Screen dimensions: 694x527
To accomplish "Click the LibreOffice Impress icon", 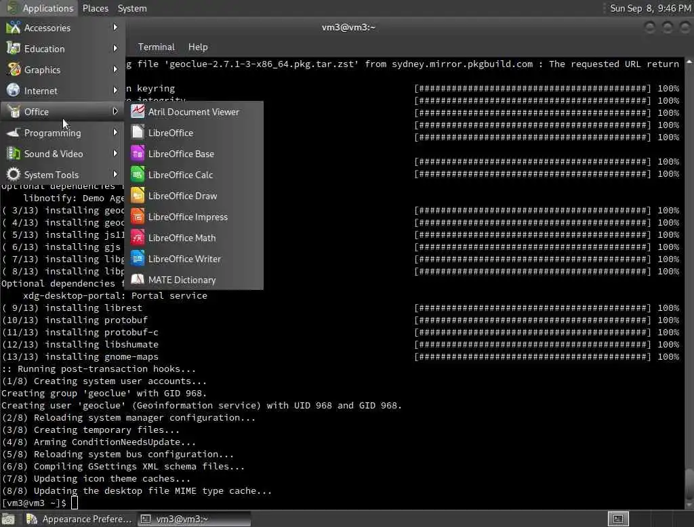I will (x=138, y=216).
